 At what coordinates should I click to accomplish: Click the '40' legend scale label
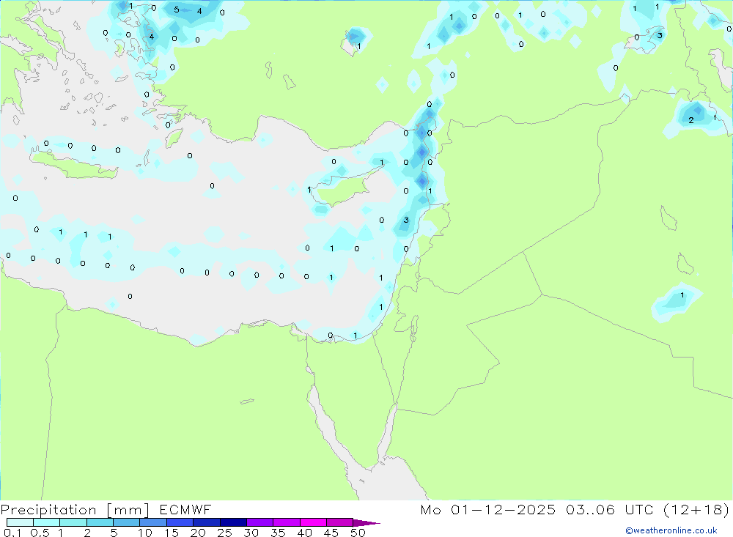click(x=305, y=533)
